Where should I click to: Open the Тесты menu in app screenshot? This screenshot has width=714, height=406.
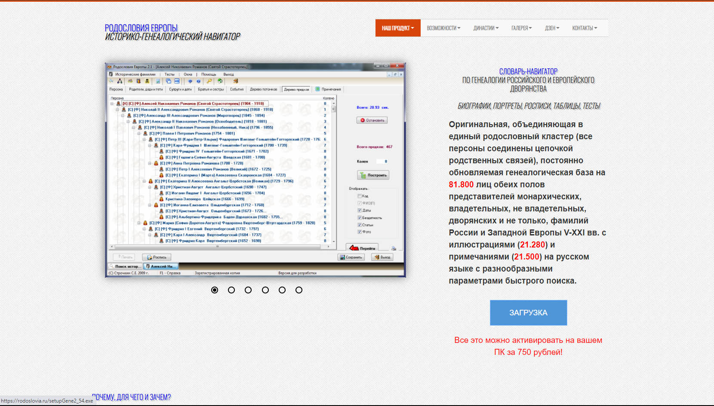click(169, 74)
